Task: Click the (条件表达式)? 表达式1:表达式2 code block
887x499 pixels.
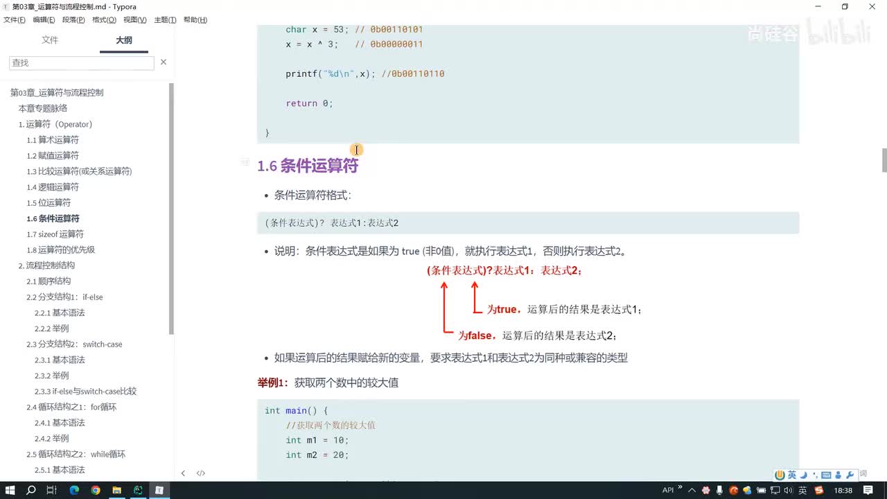Action: point(528,223)
